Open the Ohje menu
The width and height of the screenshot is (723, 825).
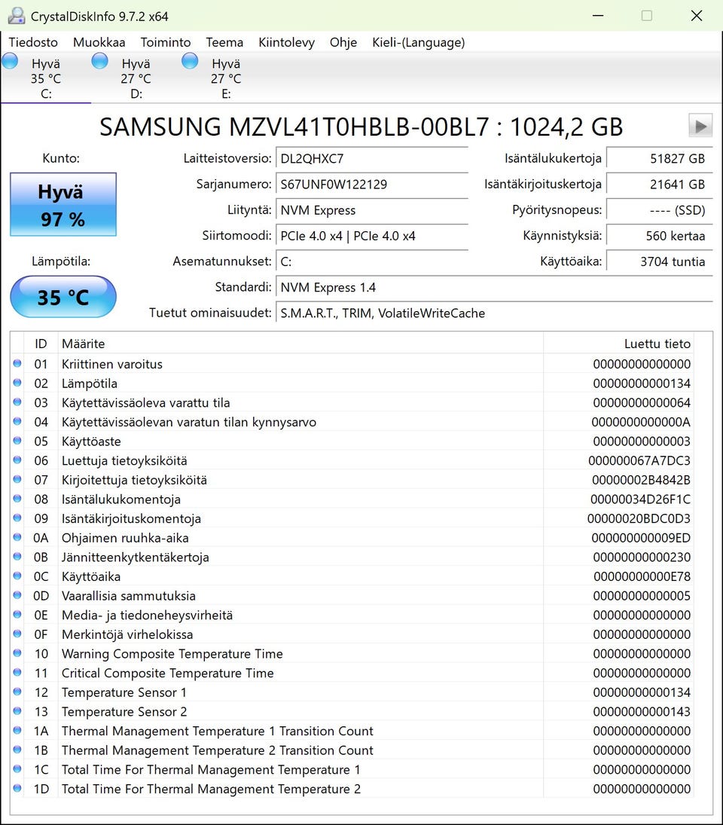[x=343, y=42]
